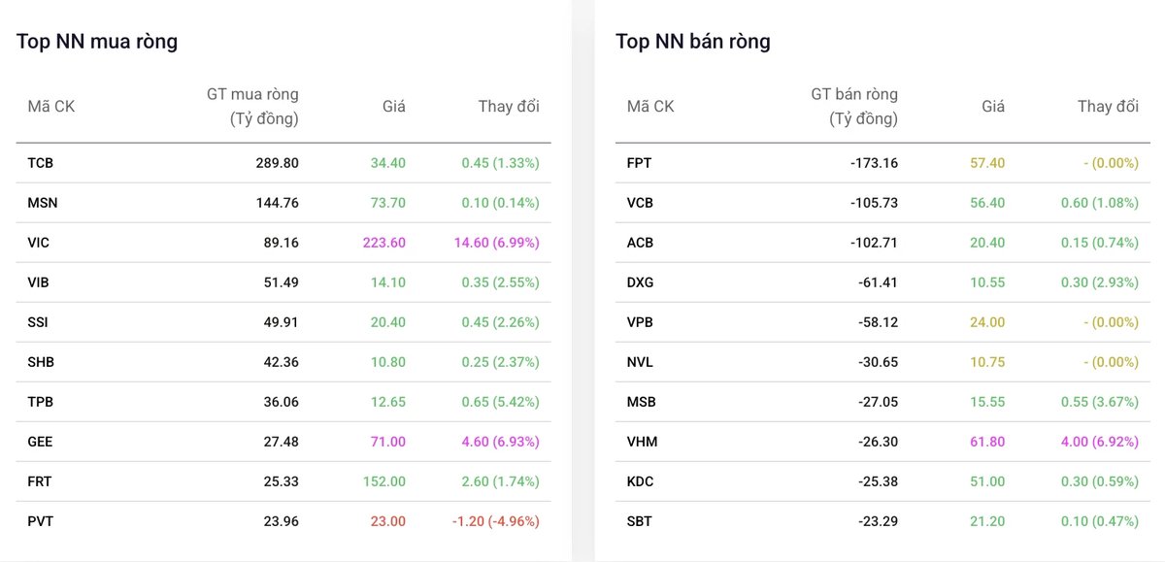The image size is (1165, 562).
Task: Click 'Giá' header in net-buy table
Action: [x=393, y=107]
